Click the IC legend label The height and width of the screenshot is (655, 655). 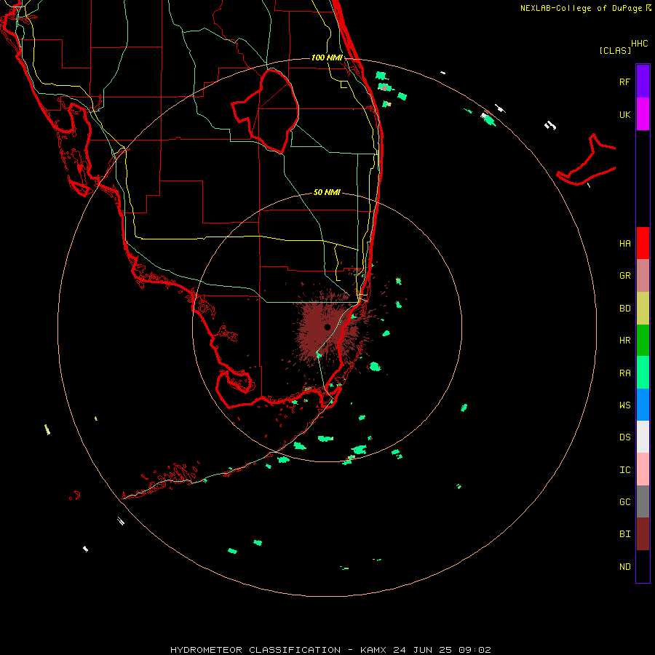tap(624, 470)
